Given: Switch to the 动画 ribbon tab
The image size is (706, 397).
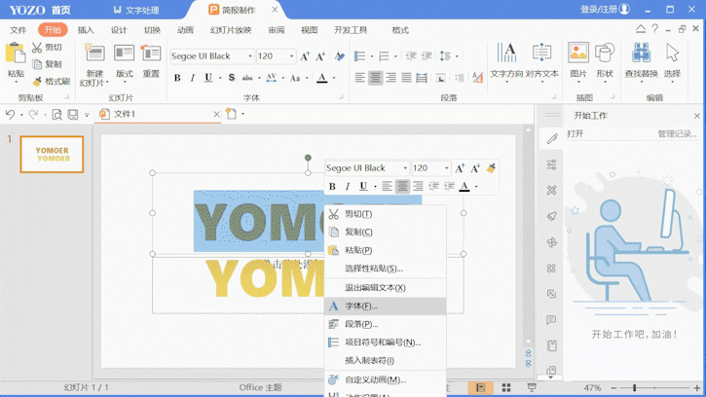Looking at the screenshot, I should 185,30.
